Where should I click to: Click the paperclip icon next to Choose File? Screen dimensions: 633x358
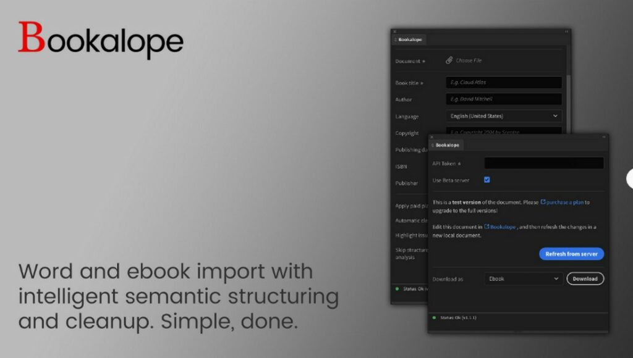click(x=449, y=60)
